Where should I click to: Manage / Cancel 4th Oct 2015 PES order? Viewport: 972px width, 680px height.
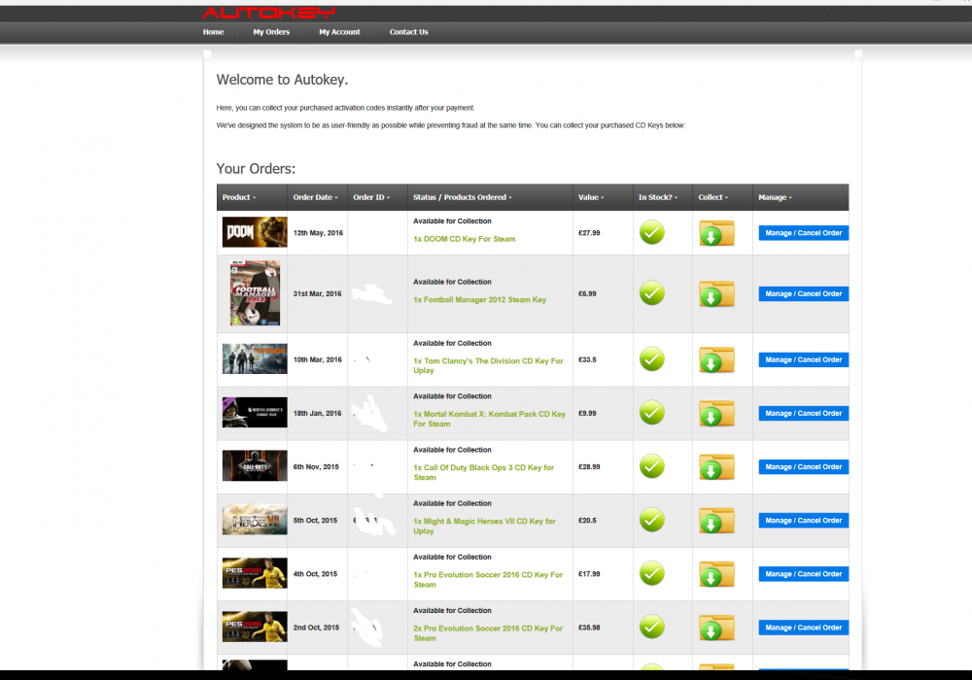tap(804, 574)
